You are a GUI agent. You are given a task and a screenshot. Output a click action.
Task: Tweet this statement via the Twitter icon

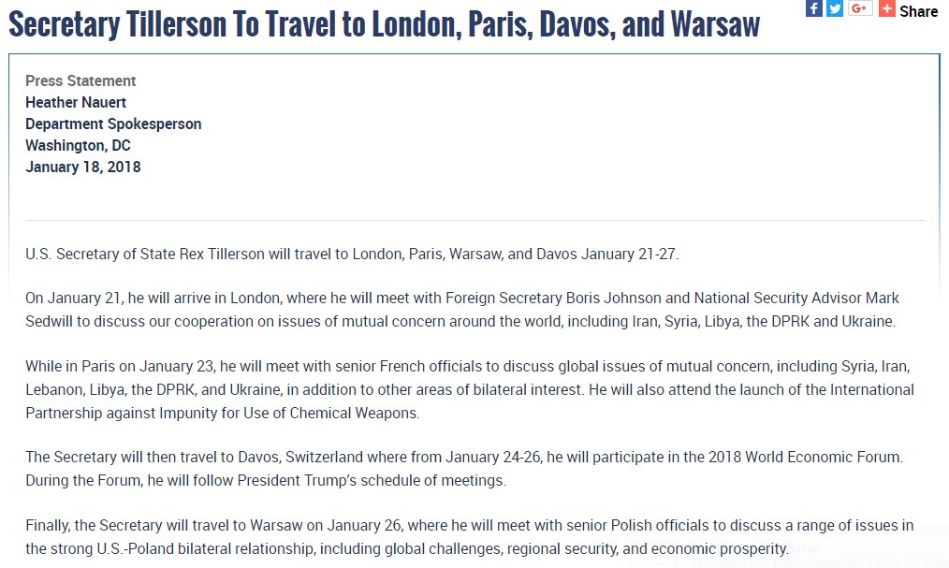click(835, 9)
